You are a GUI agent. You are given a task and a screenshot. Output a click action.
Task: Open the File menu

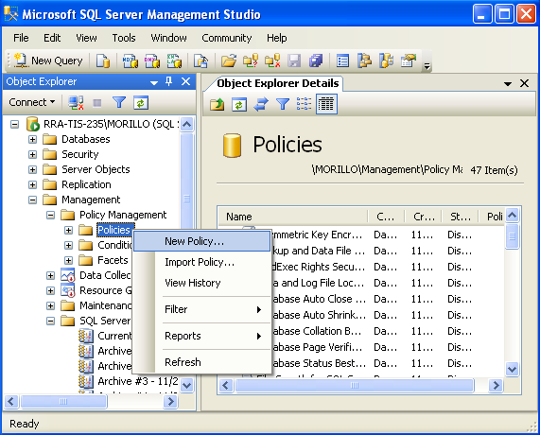point(21,38)
